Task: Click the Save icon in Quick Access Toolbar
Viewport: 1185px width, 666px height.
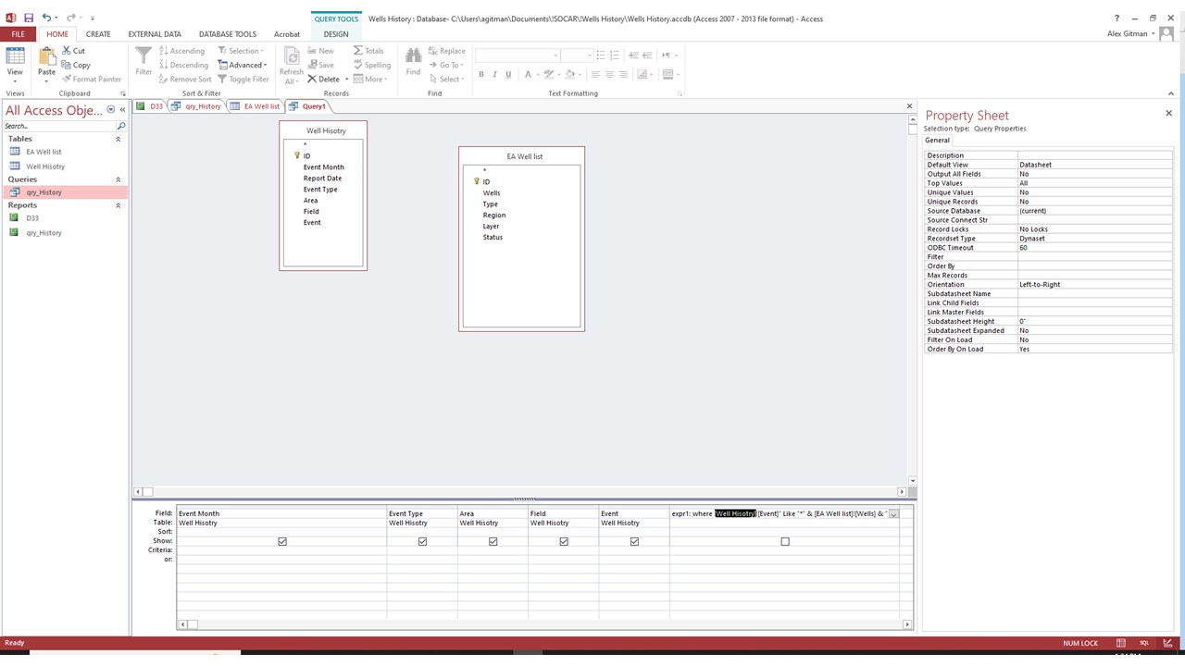Action: pyautogui.click(x=29, y=18)
